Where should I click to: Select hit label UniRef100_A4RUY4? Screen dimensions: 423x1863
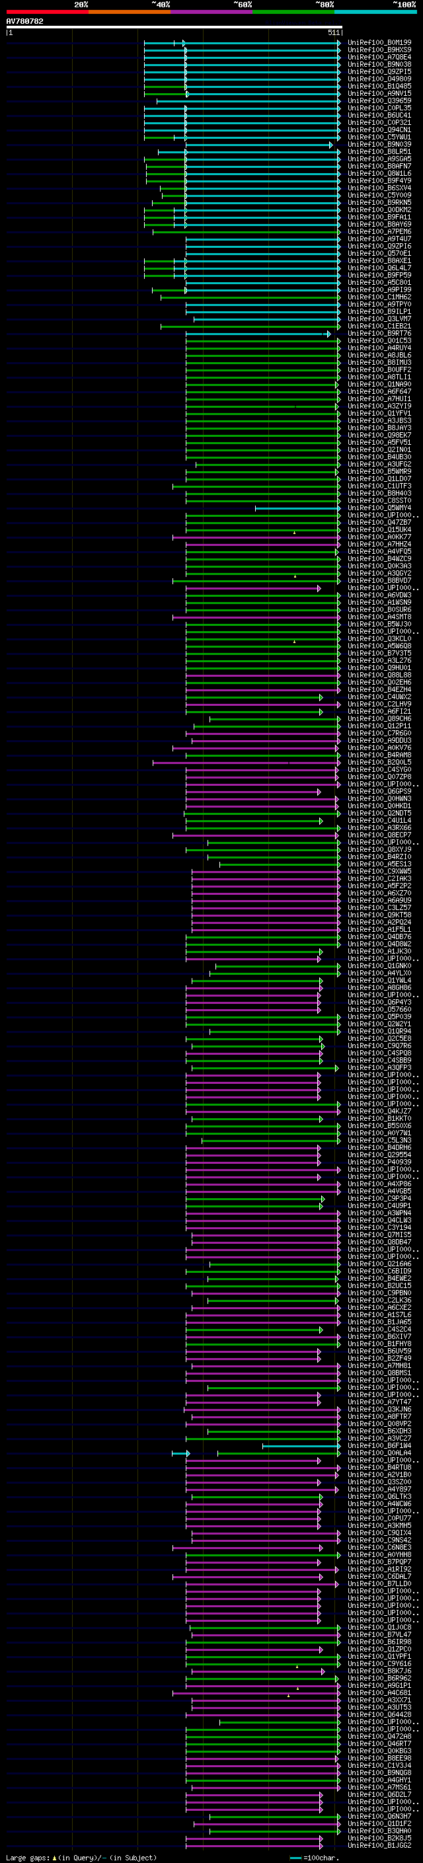click(x=379, y=348)
